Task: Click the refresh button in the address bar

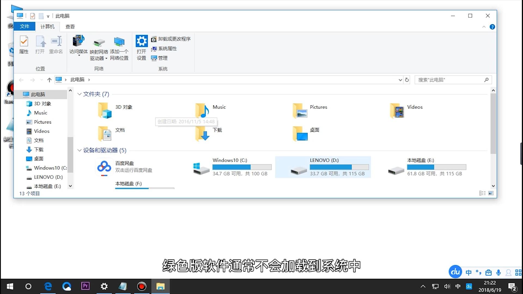Action: (x=407, y=79)
